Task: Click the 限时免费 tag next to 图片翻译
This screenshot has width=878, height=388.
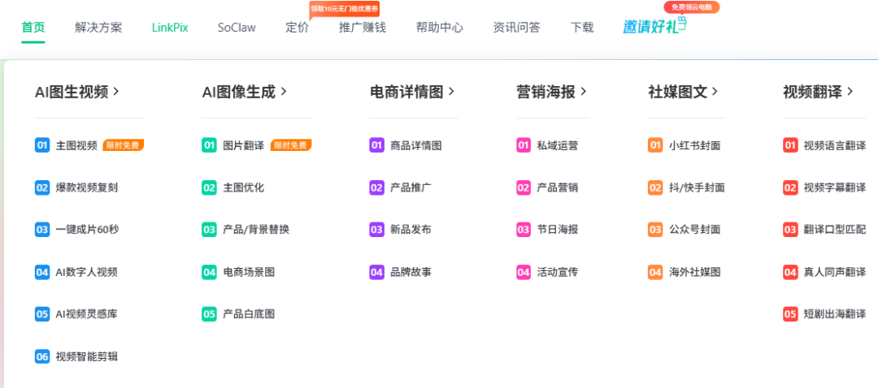Action: pyautogui.click(x=290, y=145)
